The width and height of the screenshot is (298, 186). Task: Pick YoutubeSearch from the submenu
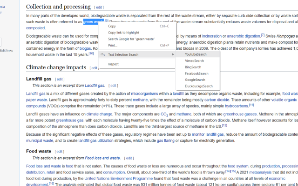pos(197,54)
